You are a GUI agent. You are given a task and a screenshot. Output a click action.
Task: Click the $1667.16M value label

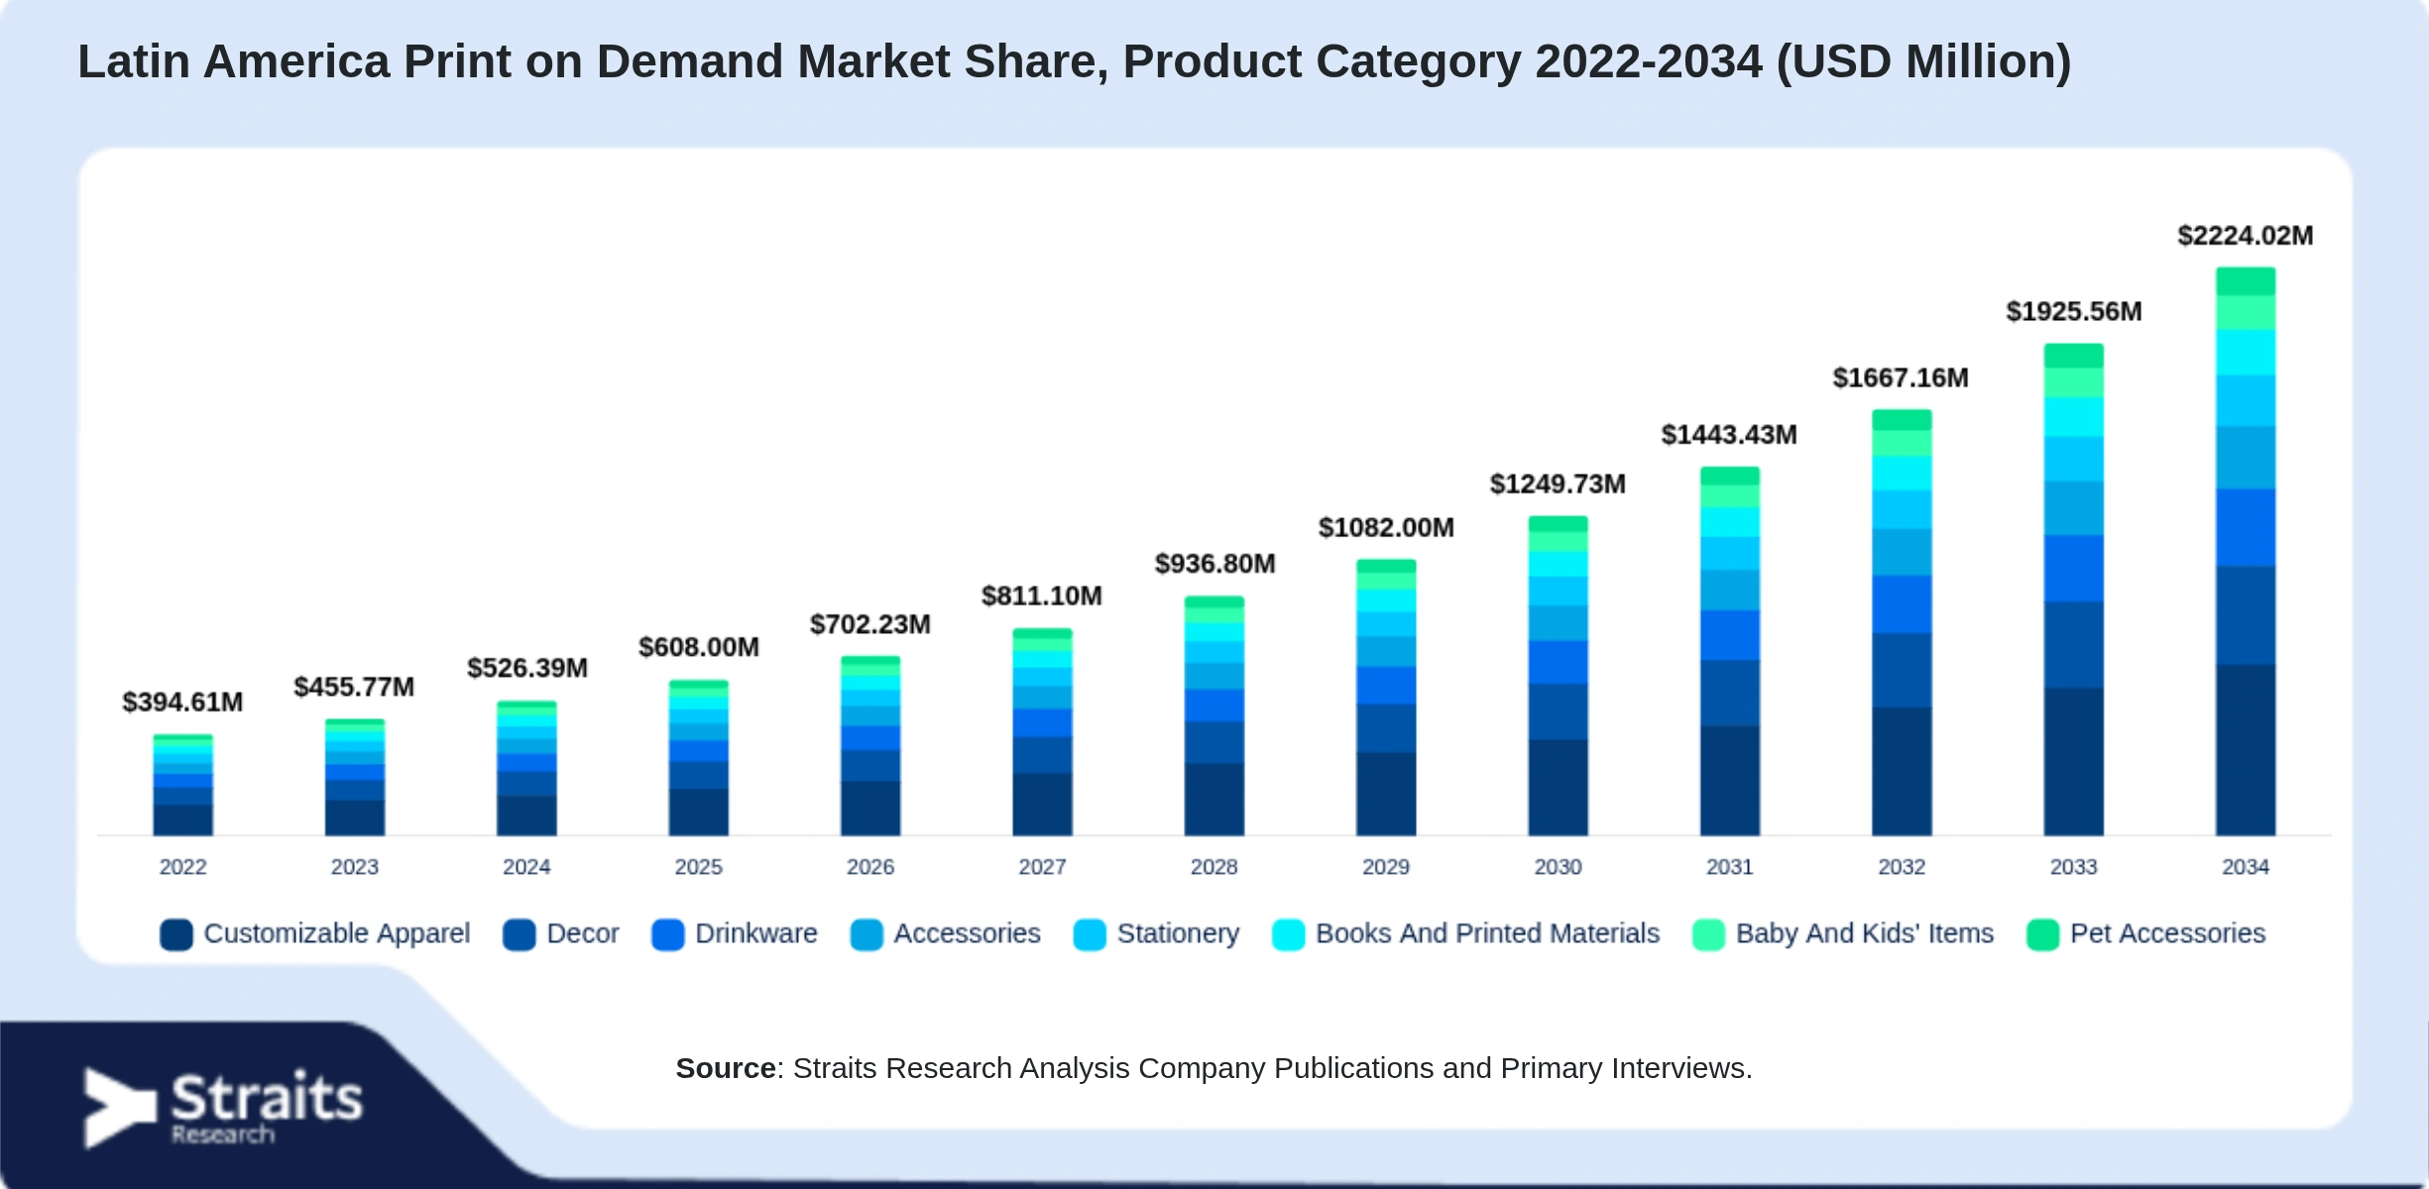1901,378
